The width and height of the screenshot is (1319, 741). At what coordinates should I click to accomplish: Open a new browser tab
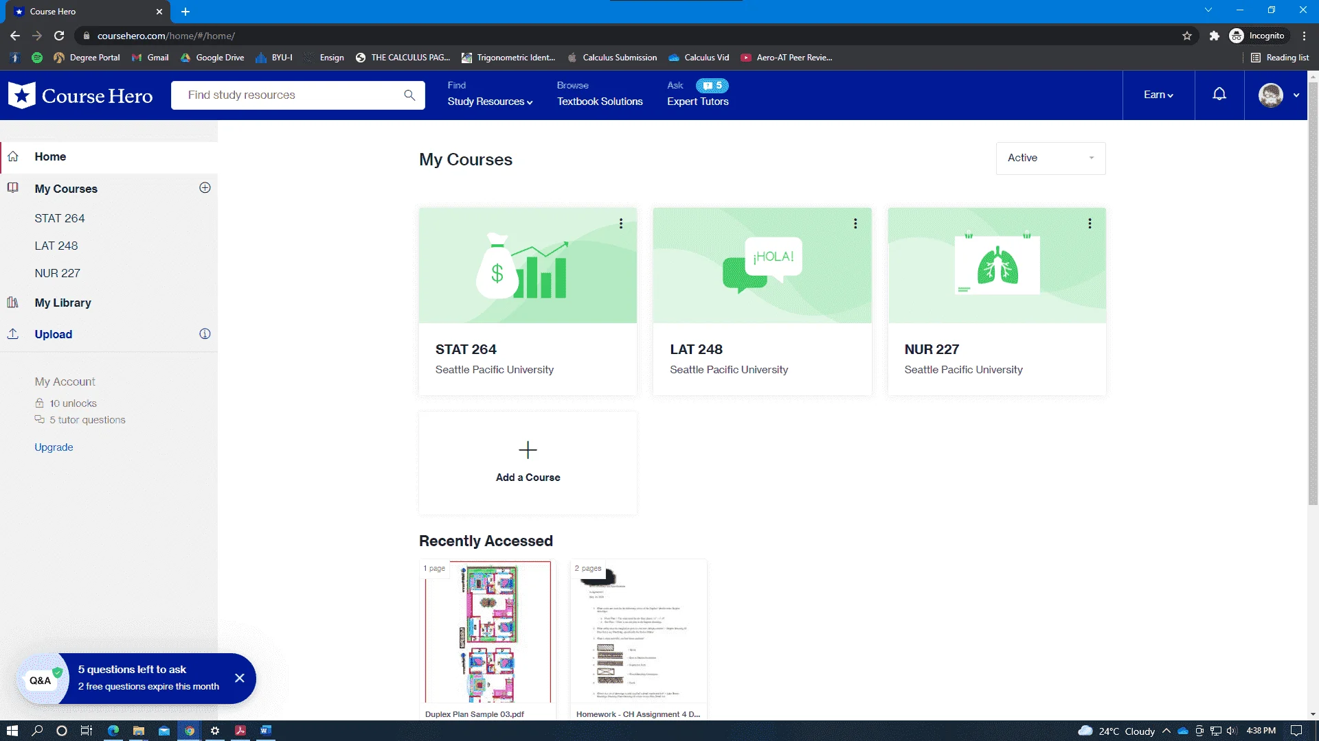click(185, 12)
